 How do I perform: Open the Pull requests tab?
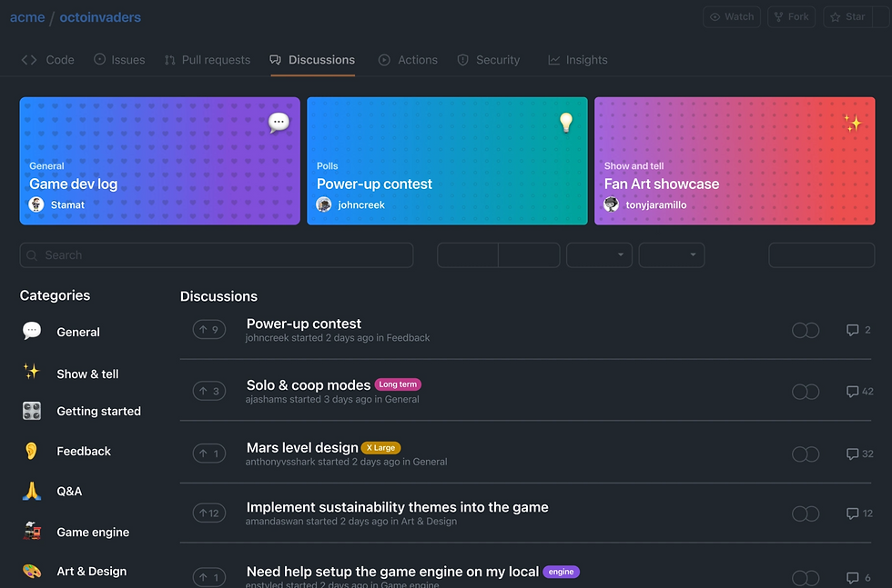208,60
